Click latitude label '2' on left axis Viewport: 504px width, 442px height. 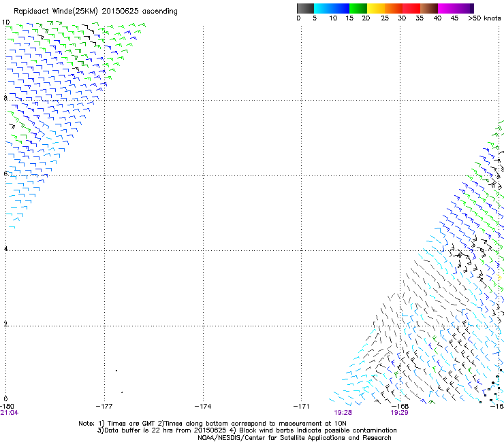pos(5,324)
